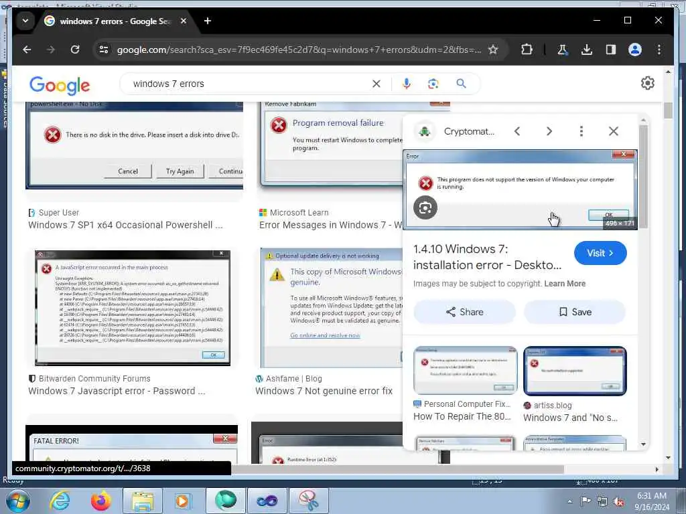Clear the search box text
This screenshot has height=514, width=686.
click(376, 84)
